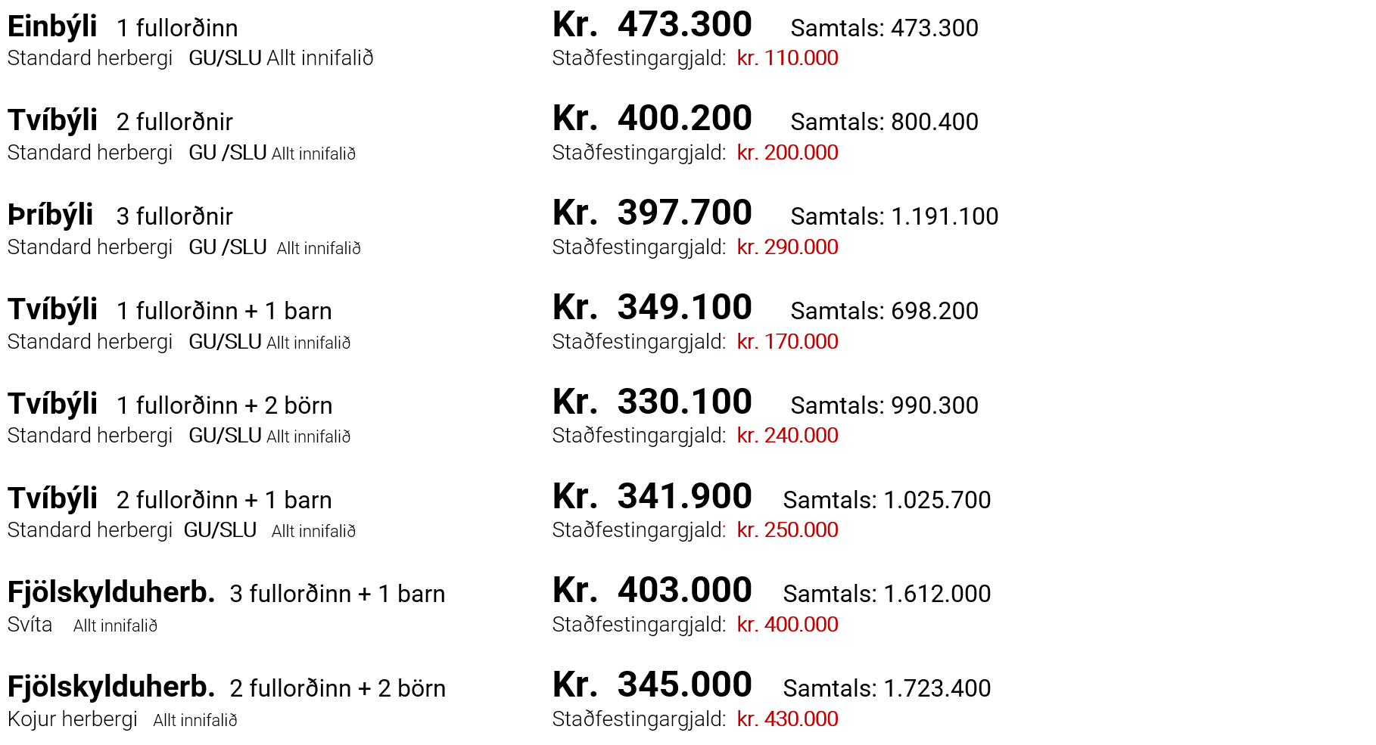
Task: Click the Kr. 403.000 price
Action: point(652,591)
